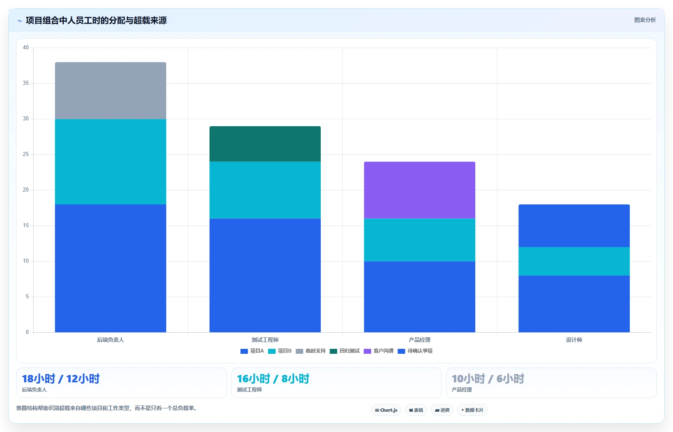Hide the 临时支持 dataset via legend

pos(311,351)
